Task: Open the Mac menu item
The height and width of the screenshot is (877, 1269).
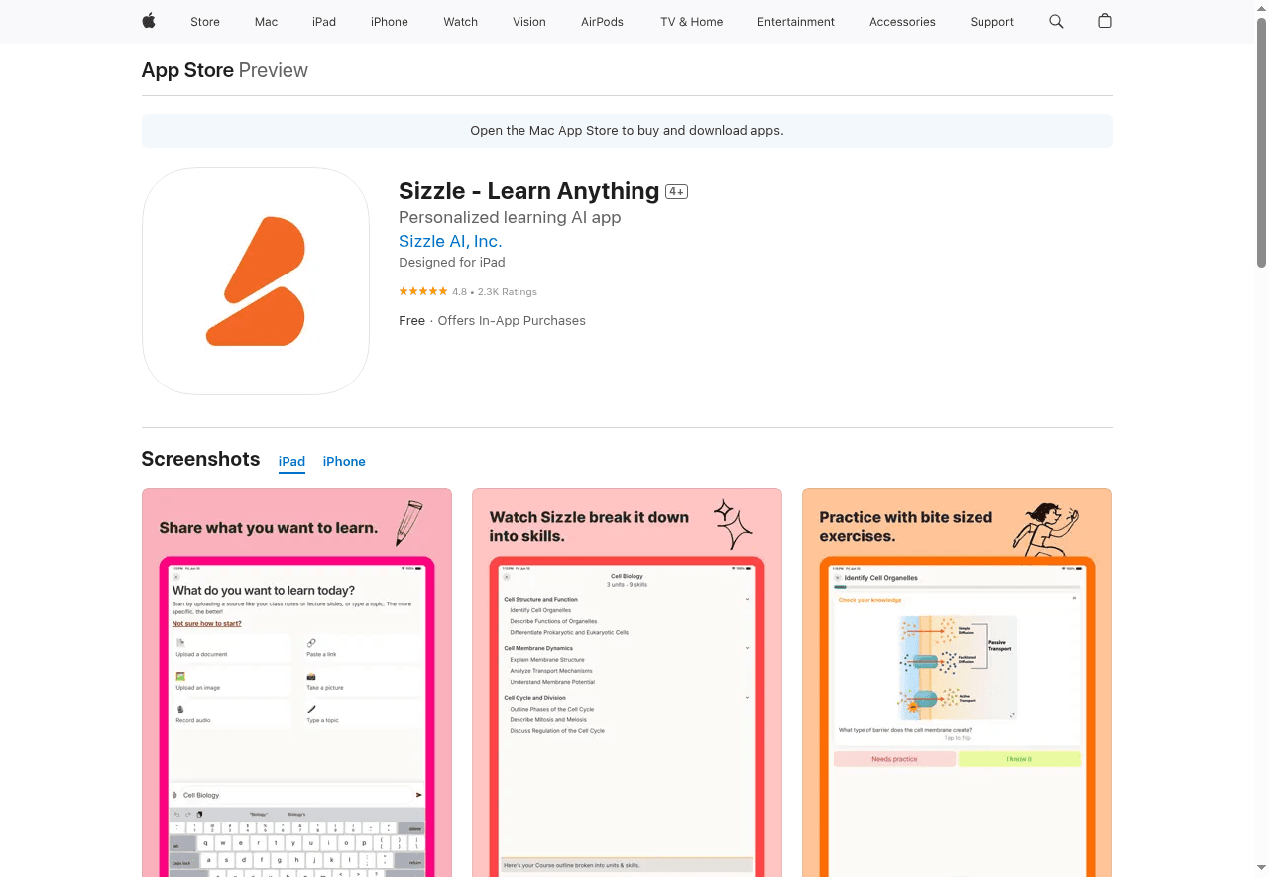Action: click(x=266, y=22)
